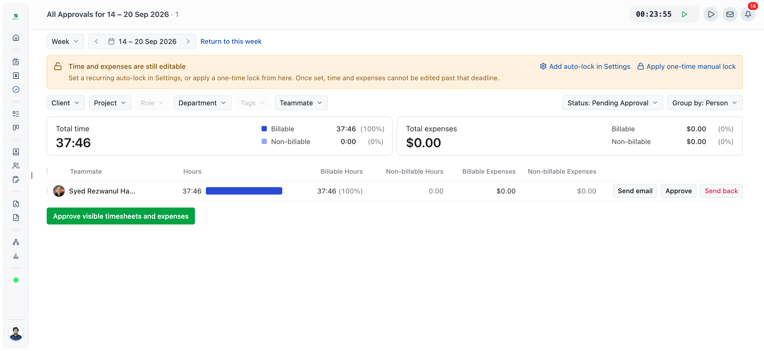Click the Non-billable Expenses column header

click(x=562, y=171)
